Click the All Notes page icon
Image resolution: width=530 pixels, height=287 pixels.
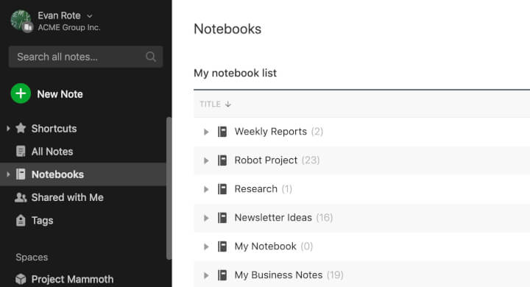click(21, 152)
